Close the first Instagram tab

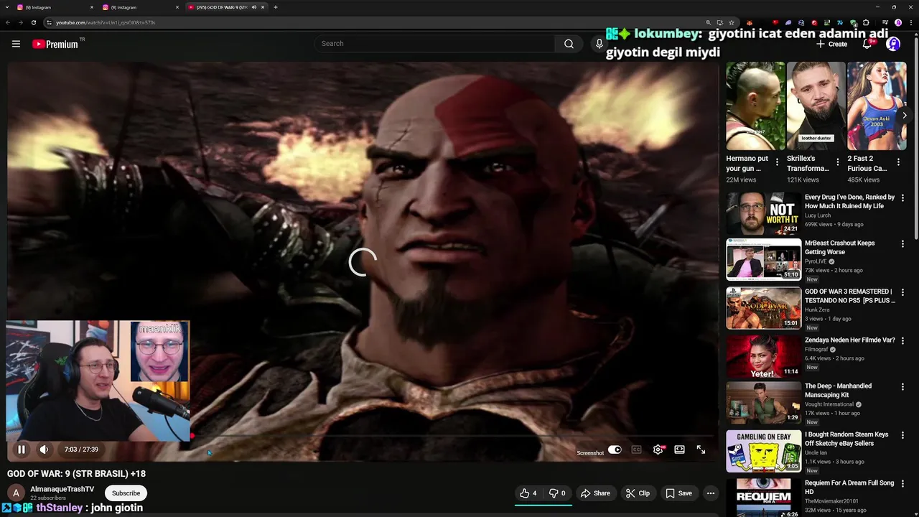(92, 7)
